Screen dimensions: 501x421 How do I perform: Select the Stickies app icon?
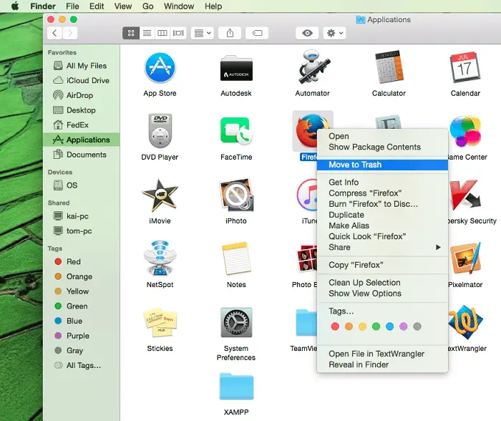[x=160, y=322]
